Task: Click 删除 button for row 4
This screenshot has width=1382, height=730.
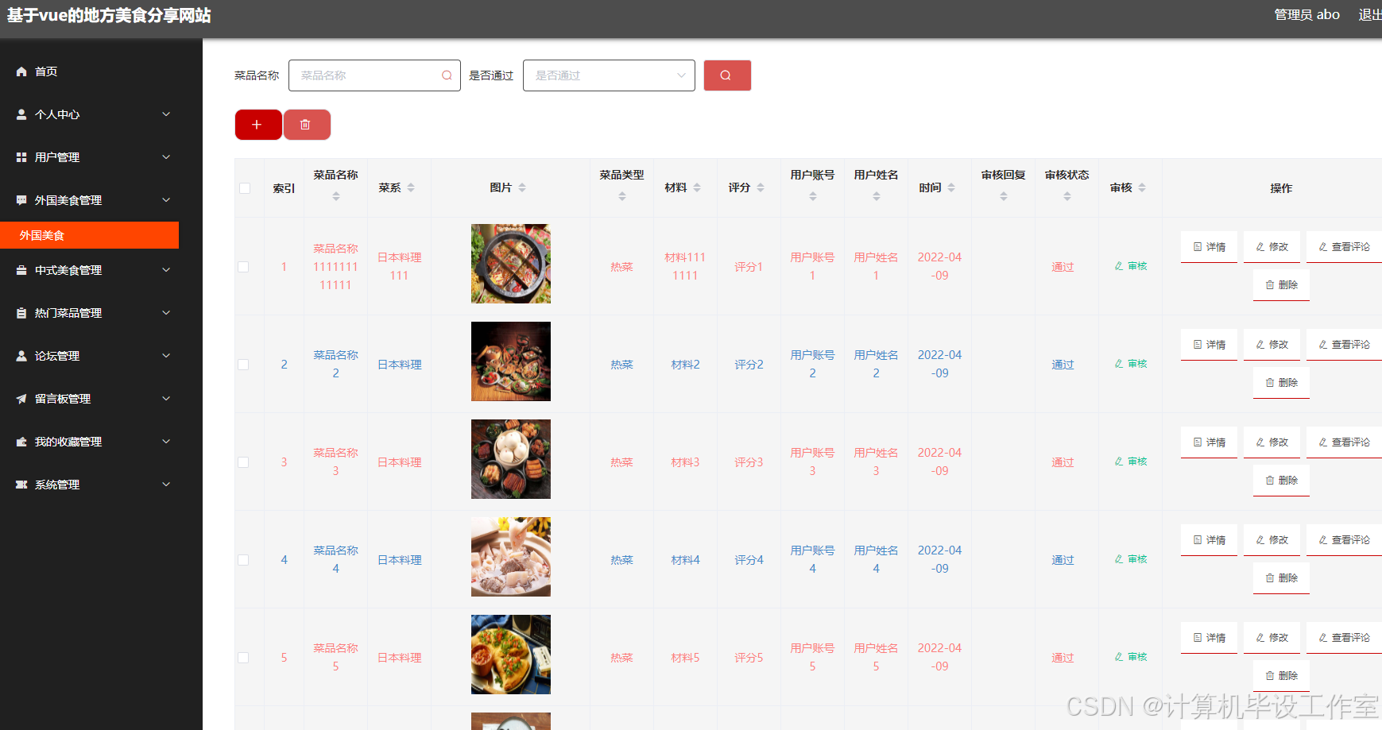Action: (1281, 578)
